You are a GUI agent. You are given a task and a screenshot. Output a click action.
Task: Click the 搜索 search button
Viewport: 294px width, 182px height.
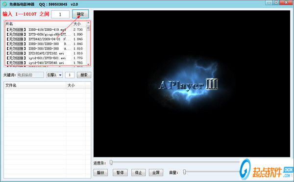point(84,75)
